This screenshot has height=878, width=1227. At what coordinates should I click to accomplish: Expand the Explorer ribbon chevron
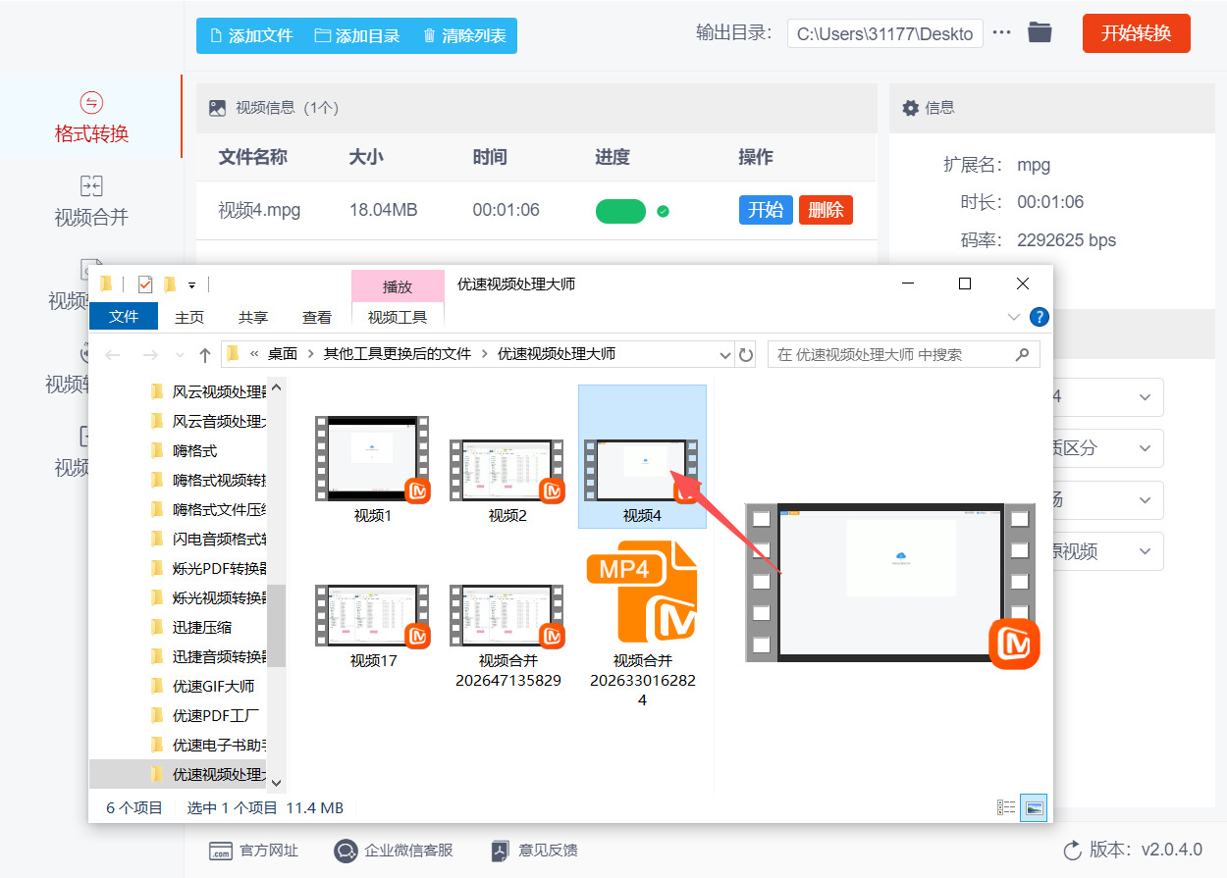[1014, 317]
